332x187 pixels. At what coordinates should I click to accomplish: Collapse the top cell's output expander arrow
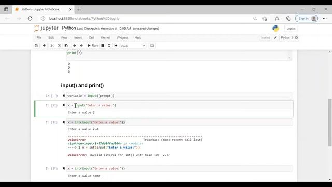point(289,58)
